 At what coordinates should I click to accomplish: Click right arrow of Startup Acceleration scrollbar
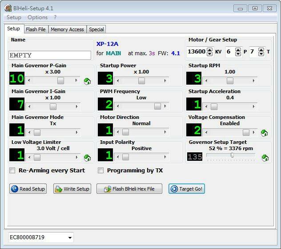pyautogui.click(x=253, y=106)
